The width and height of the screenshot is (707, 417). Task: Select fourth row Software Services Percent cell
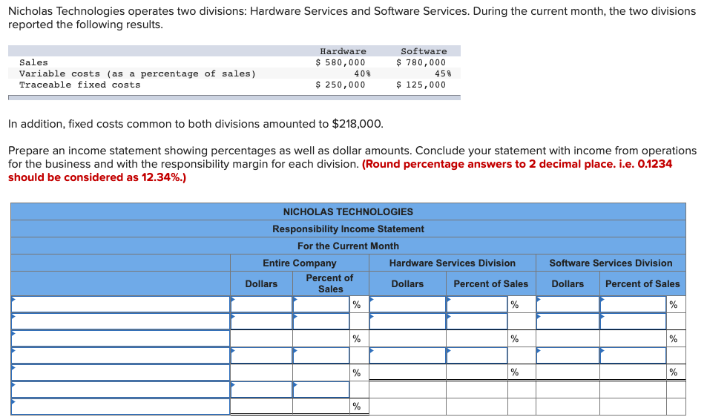pyautogui.click(x=633, y=355)
